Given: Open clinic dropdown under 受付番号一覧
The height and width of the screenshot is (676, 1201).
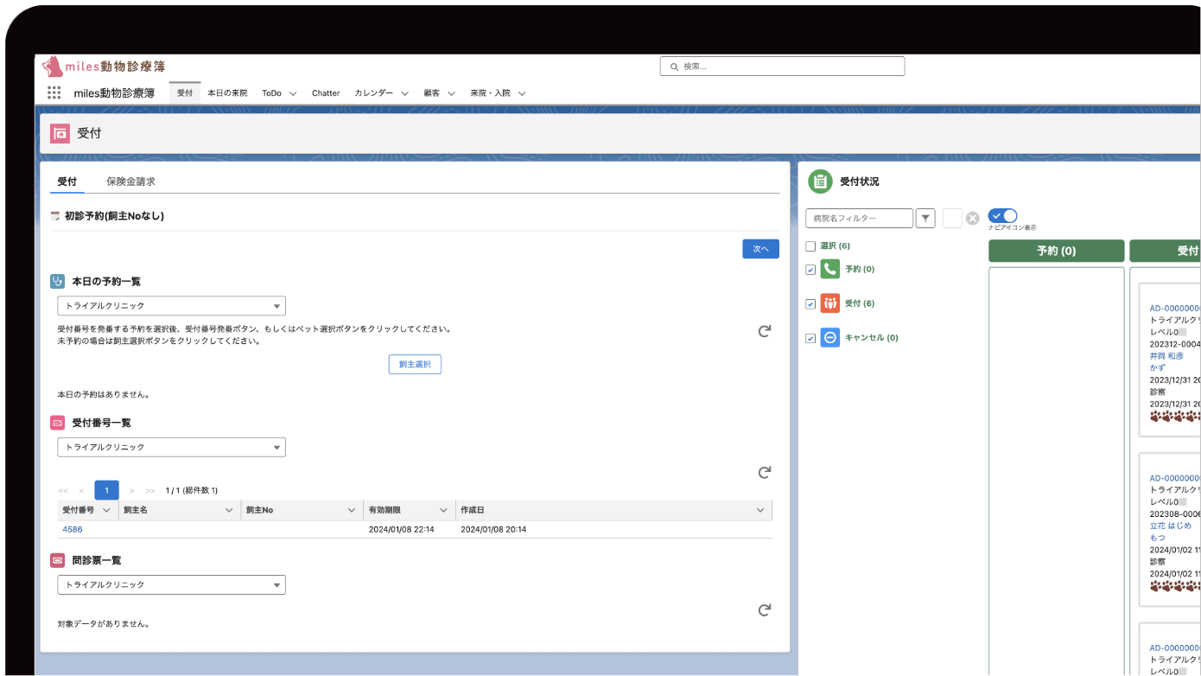Looking at the screenshot, I should 171,447.
